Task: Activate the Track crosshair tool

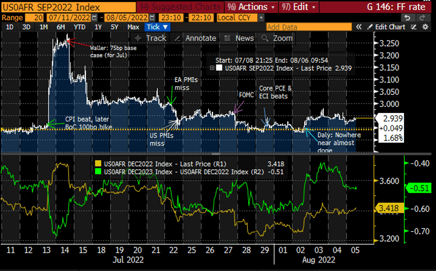Action: coord(151,38)
